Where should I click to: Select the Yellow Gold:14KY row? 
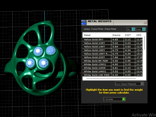tap(112, 46)
